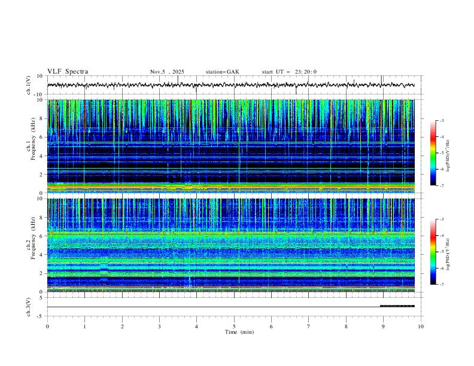Click the '-7' label on ch.2 colorbar
The image size is (474, 366).
441,285
